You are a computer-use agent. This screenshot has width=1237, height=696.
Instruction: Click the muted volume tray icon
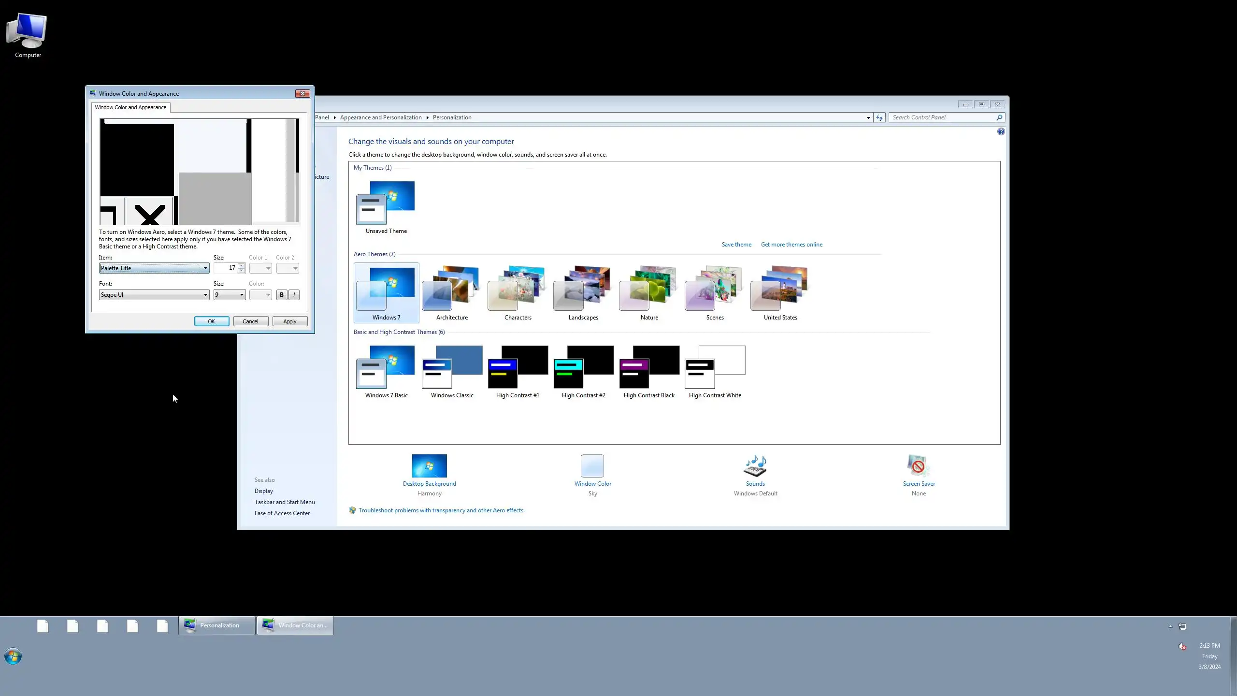1181,646
